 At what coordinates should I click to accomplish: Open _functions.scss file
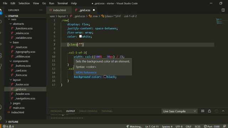coord(24,28)
